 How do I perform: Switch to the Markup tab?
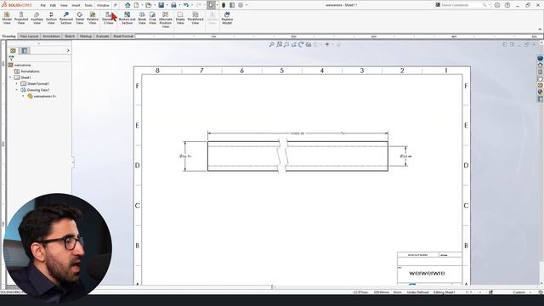(86, 36)
